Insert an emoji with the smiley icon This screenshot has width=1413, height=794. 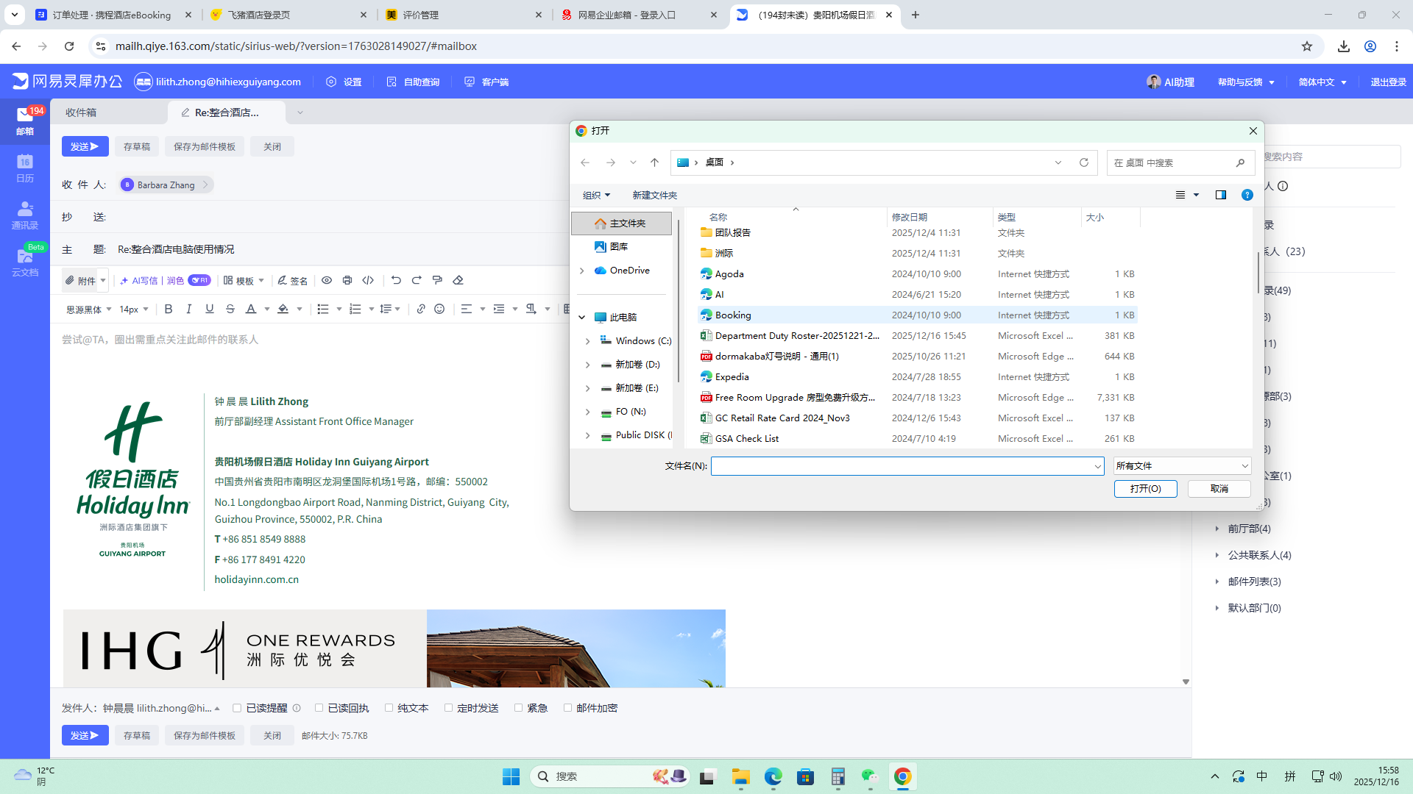[439, 310]
